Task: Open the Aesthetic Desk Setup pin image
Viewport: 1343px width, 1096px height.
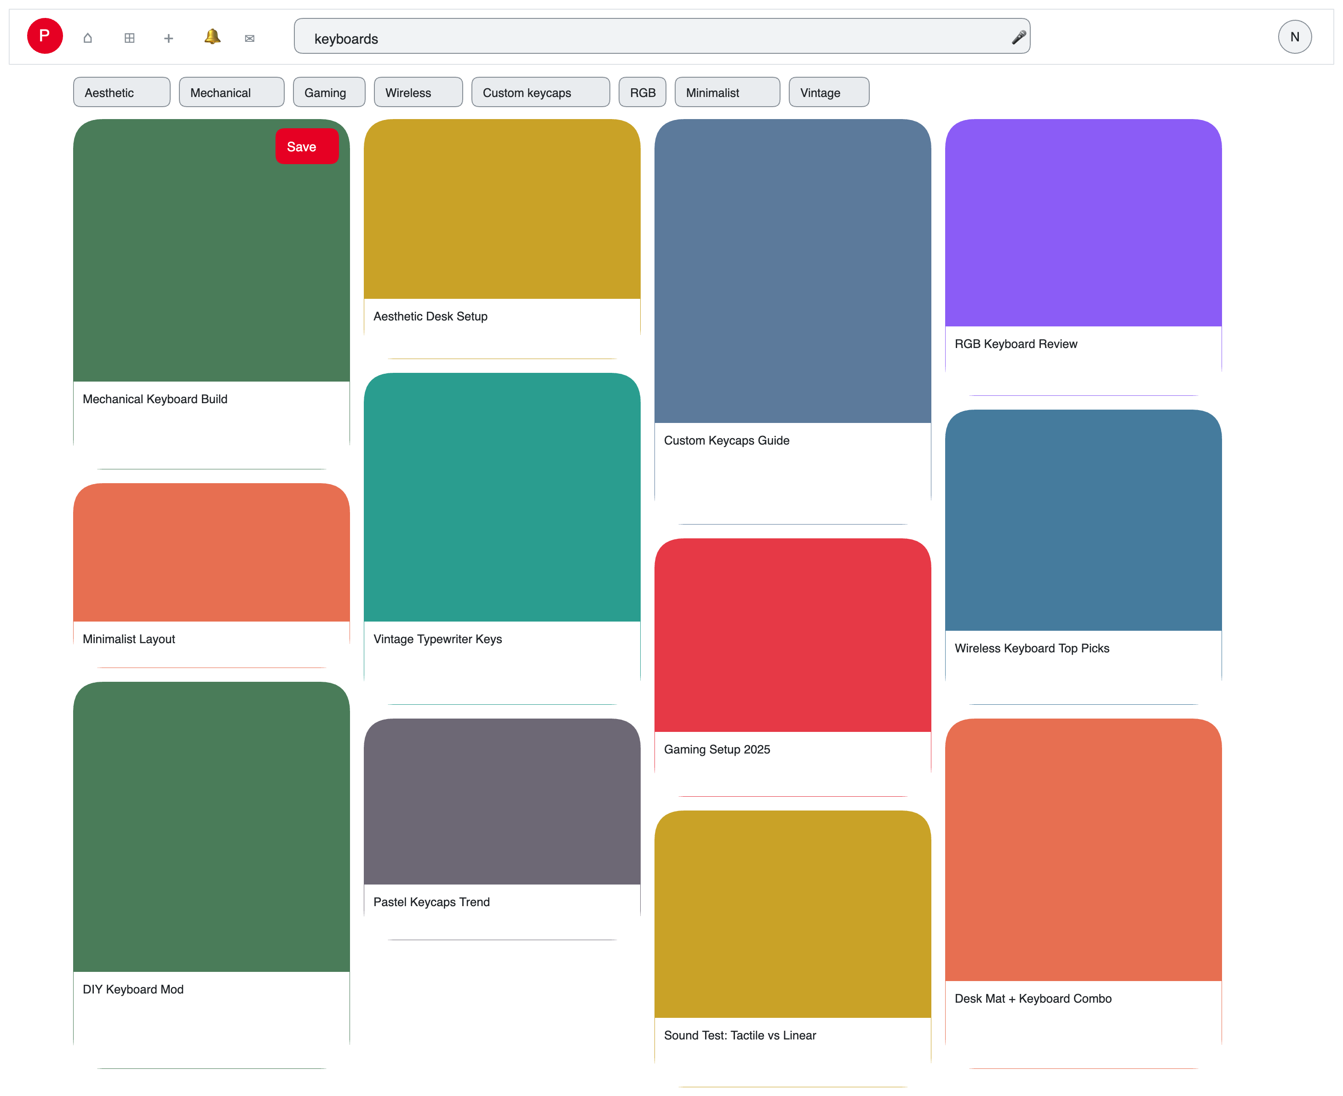Action: pos(502,209)
